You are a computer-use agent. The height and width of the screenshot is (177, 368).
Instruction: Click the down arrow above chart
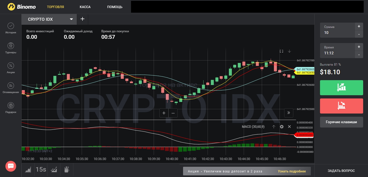pyautogui.click(x=289, y=51)
